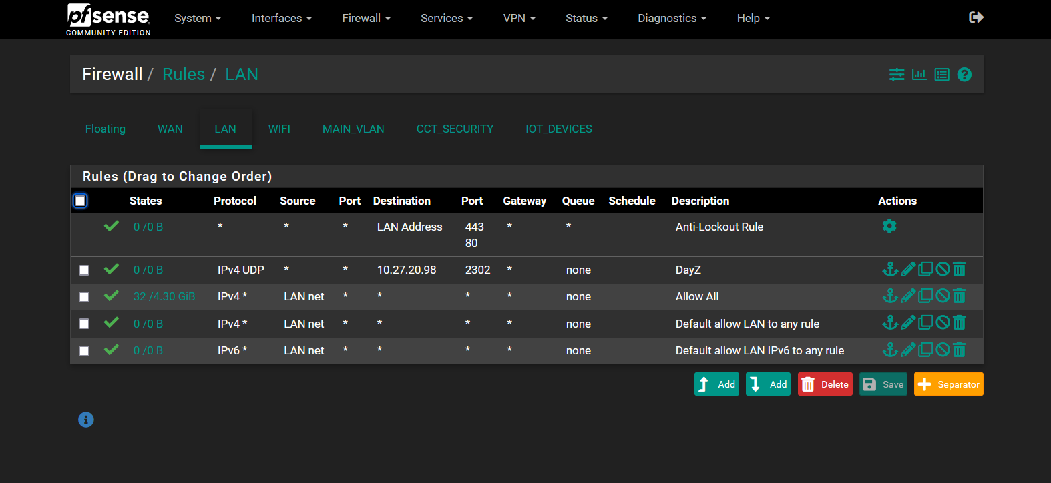
Task: Open the VPN dropdown menu
Action: [x=519, y=19]
